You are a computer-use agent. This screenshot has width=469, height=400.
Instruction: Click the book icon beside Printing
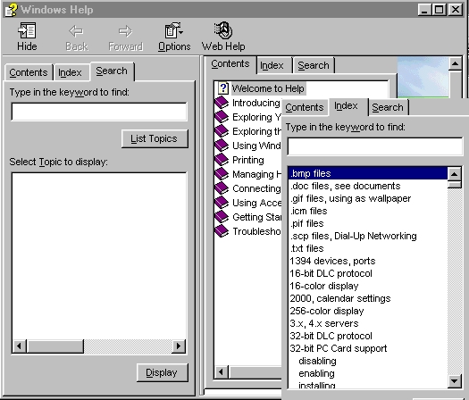[x=222, y=160]
